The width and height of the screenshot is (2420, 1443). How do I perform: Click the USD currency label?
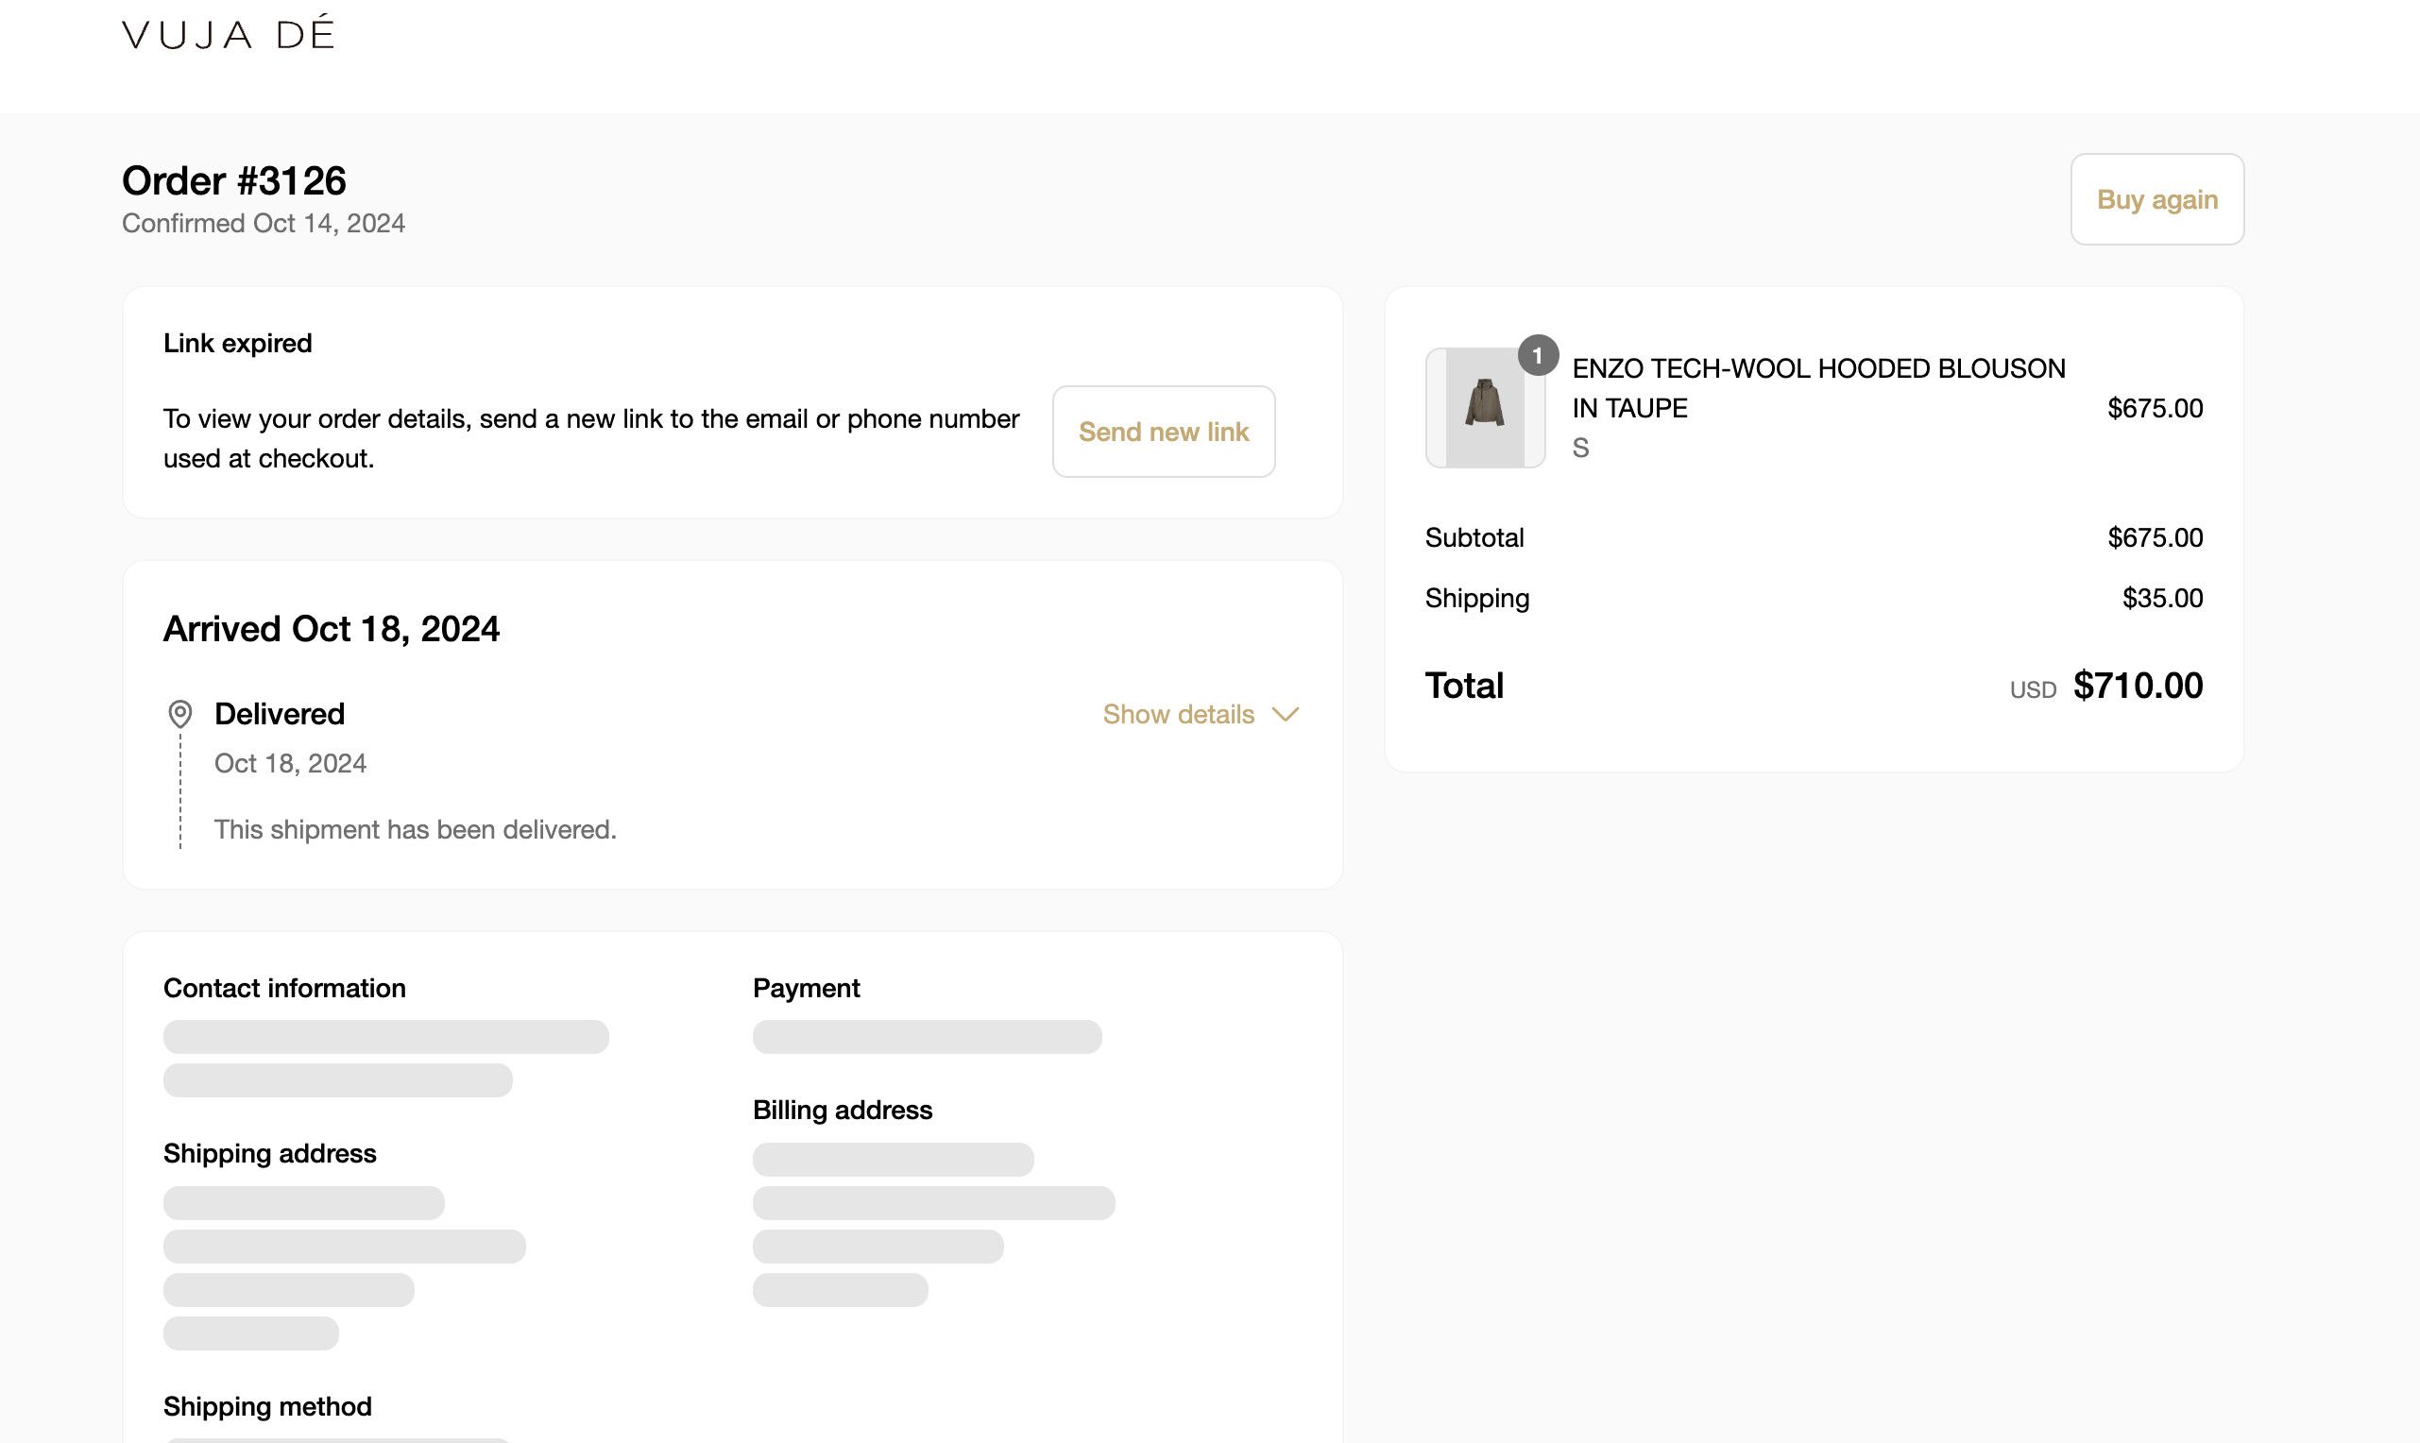click(x=2033, y=689)
